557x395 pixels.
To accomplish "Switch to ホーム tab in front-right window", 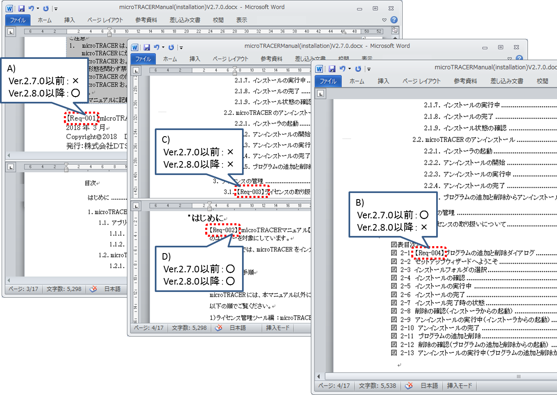I will [357, 81].
